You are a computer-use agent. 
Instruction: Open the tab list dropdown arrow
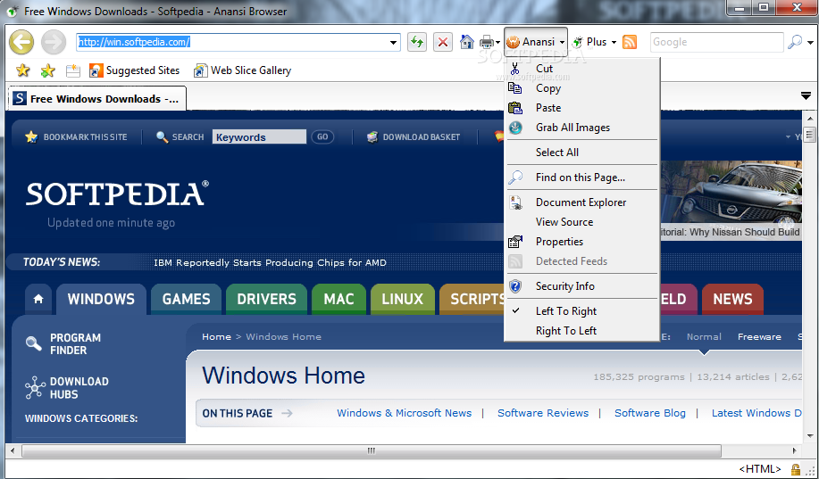806,95
